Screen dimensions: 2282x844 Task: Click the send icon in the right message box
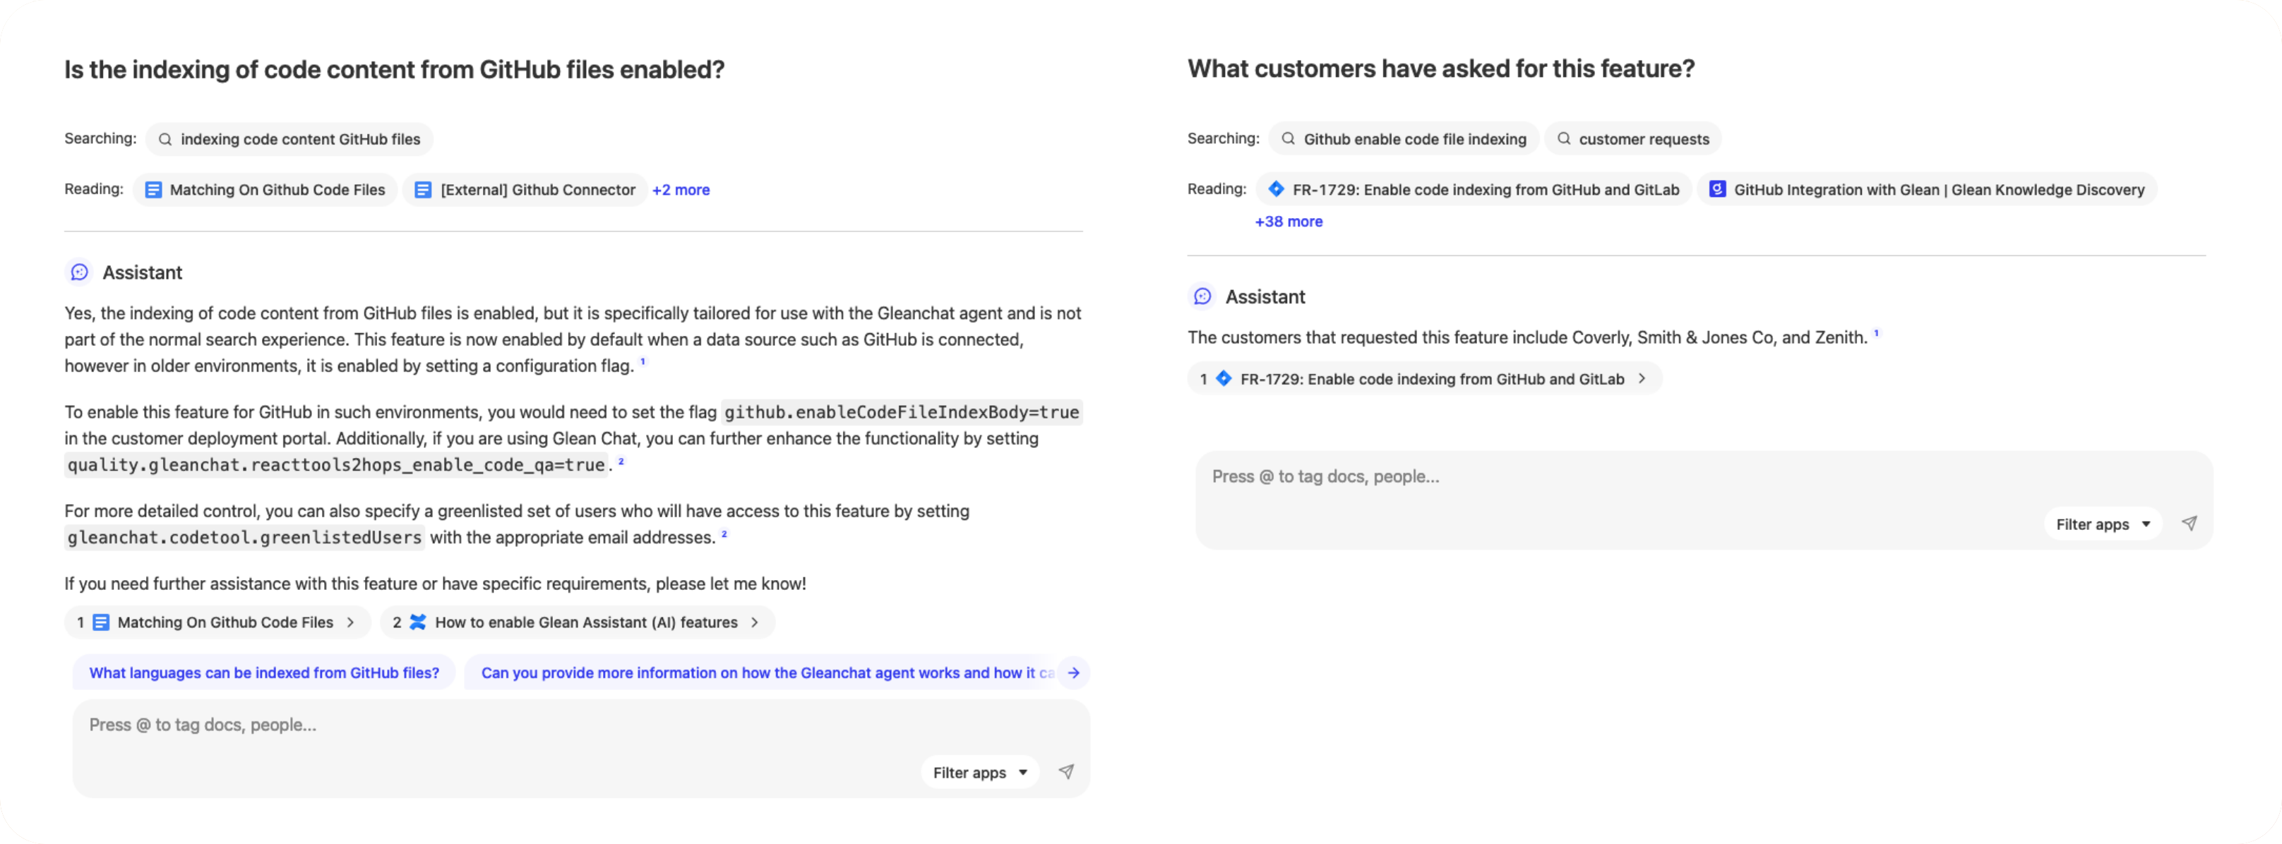2190,522
